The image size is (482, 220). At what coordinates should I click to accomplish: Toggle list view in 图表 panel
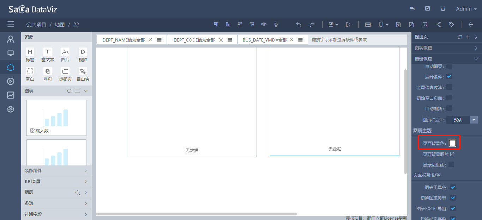pos(77,91)
